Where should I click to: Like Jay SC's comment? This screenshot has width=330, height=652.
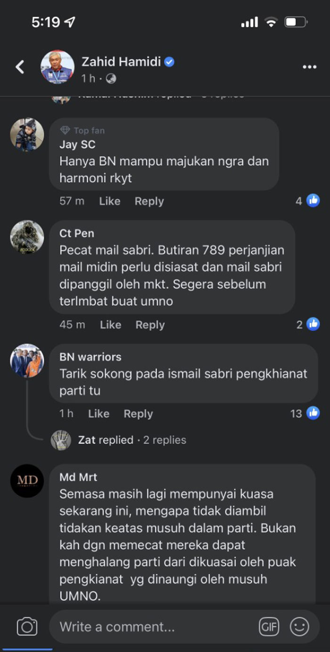pos(109,201)
